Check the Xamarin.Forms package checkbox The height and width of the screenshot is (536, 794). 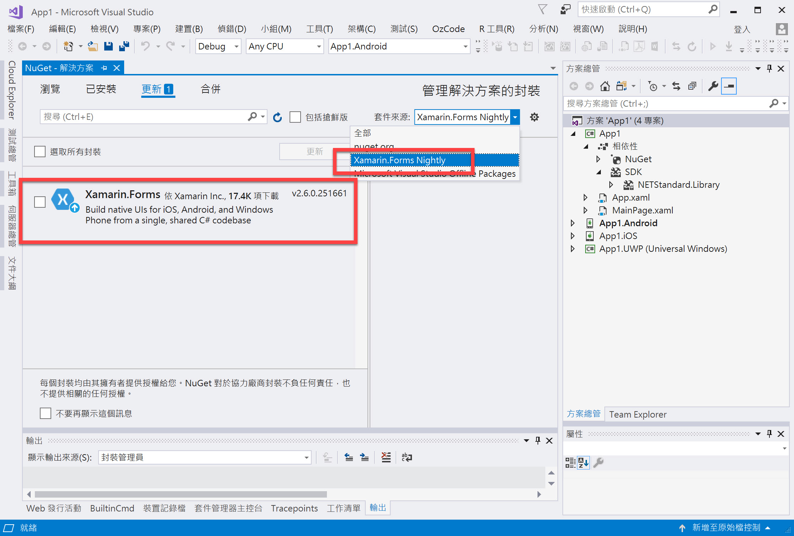coord(40,202)
